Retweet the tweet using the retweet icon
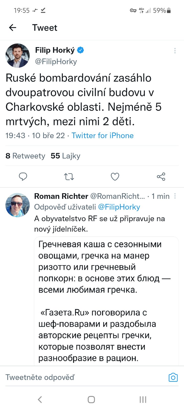 click(x=69, y=177)
